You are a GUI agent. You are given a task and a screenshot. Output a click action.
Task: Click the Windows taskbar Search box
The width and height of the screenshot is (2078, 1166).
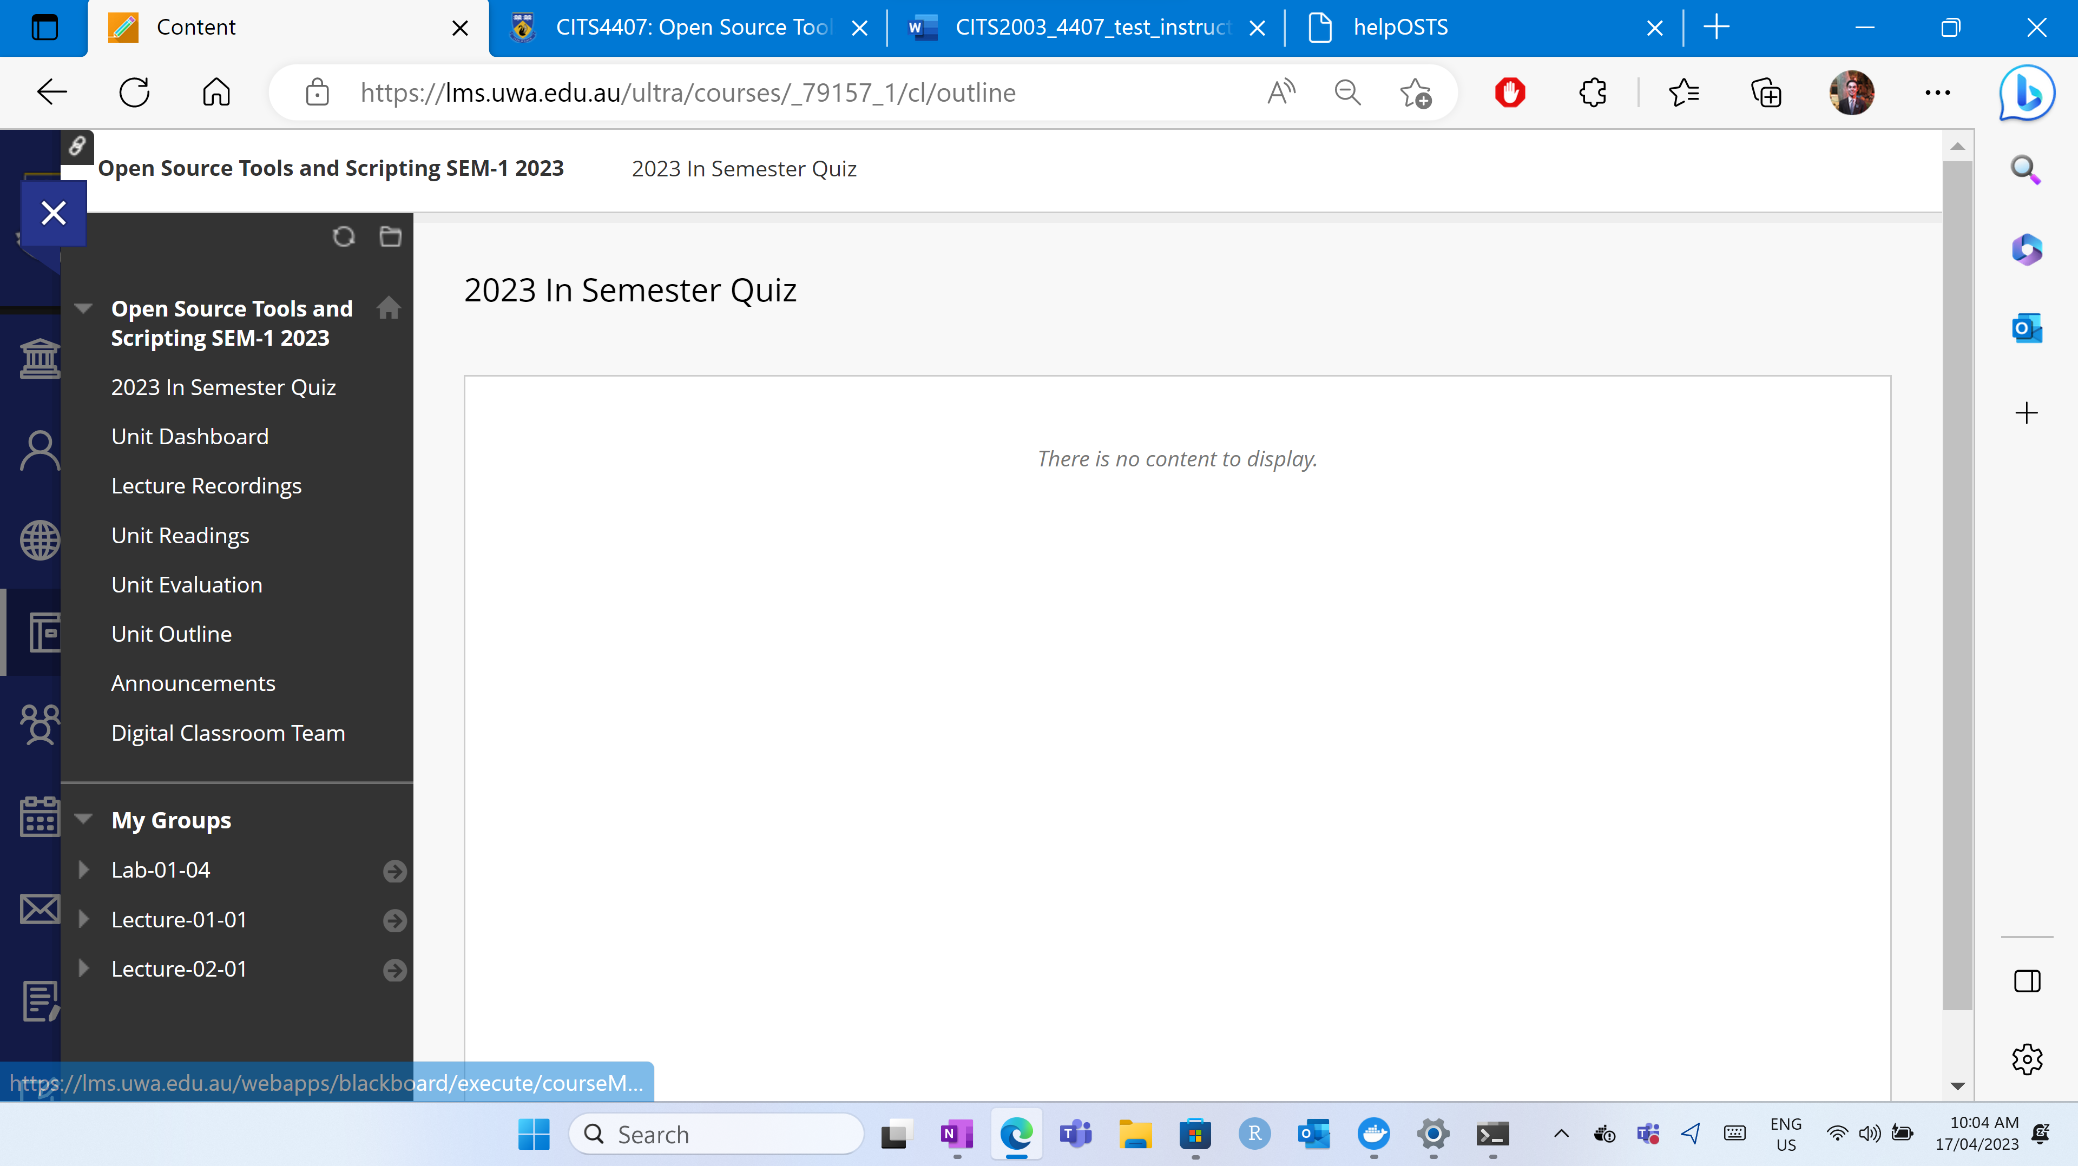(x=716, y=1135)
